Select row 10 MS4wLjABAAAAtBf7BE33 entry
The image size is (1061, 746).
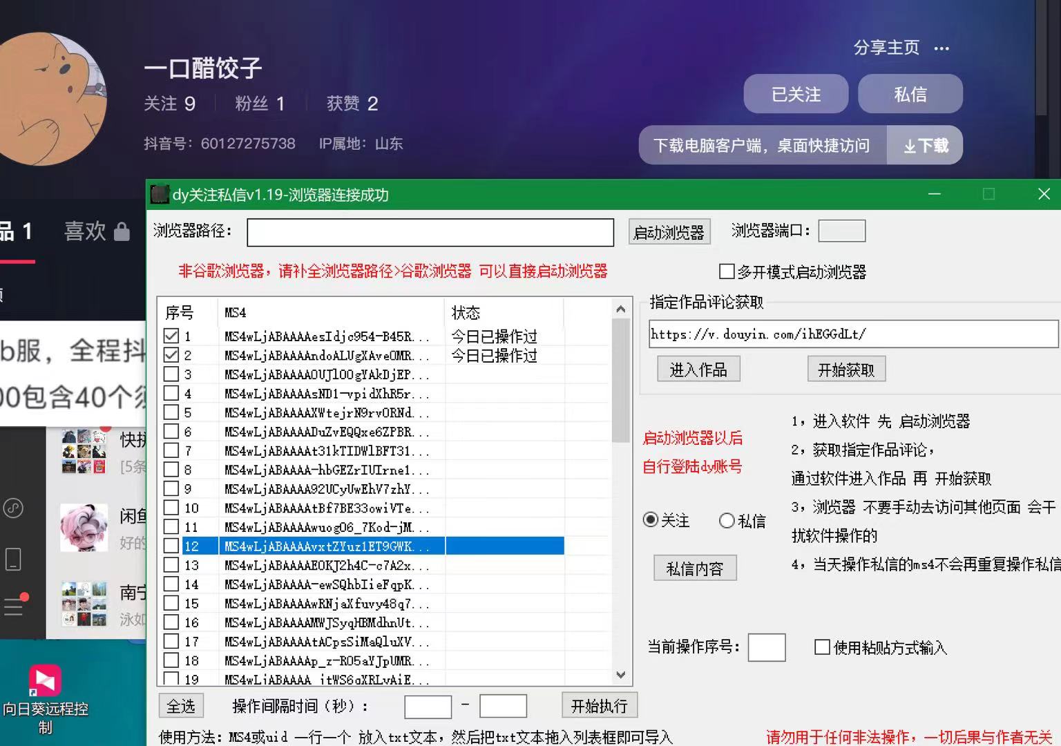pos(327,508)
